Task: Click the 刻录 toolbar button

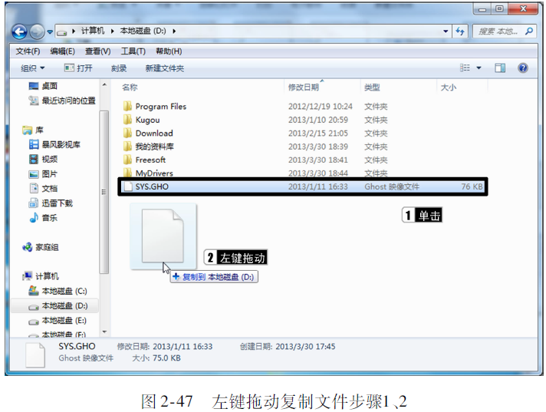Action: (x=119, y=68)
